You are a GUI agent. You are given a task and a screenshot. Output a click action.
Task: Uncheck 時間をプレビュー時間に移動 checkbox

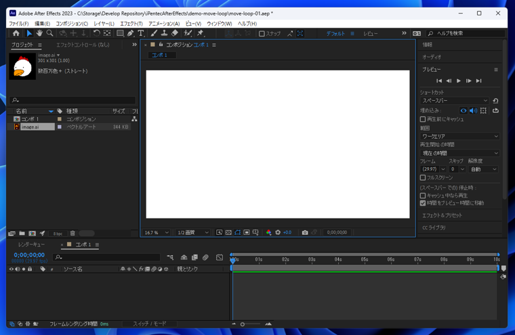coord(423,203)
